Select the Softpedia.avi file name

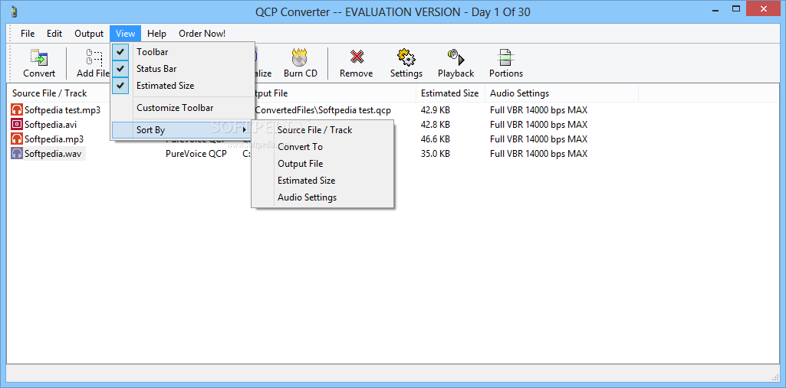pyautogui.click(x=51, y=125)
